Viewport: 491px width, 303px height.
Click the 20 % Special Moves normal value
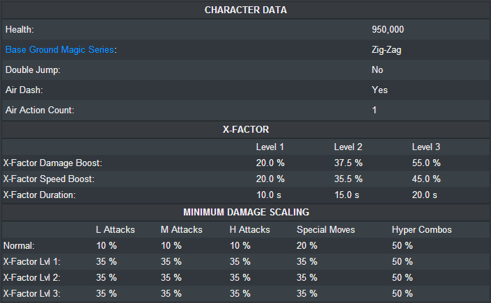click(306, 245)
